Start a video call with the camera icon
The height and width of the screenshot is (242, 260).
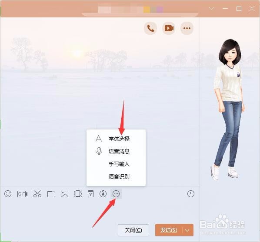click(169, 28)
